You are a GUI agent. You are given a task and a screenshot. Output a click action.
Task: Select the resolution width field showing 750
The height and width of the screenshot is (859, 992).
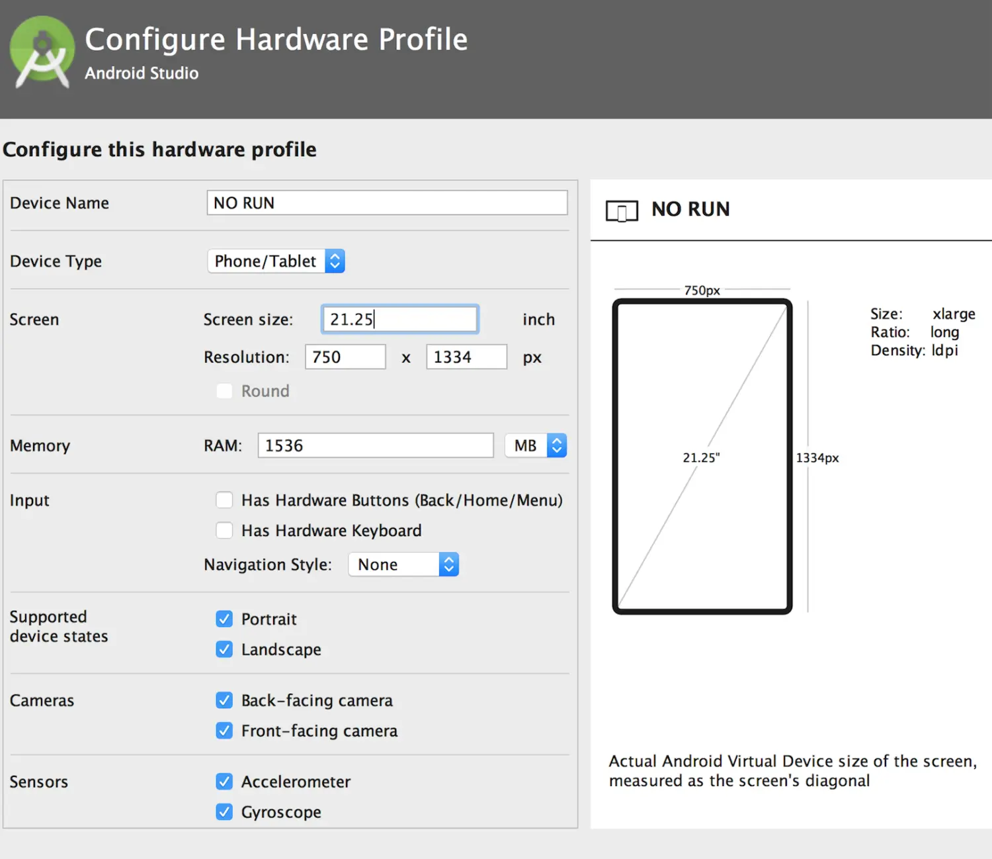(x=345, y=357)
